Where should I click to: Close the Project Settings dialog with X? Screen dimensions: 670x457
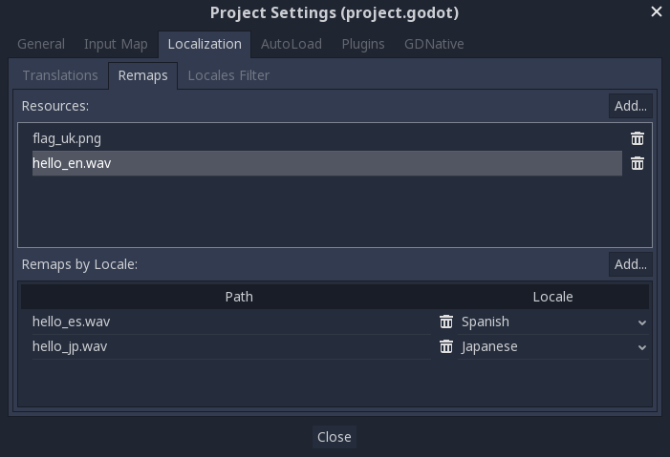[656, 12]
